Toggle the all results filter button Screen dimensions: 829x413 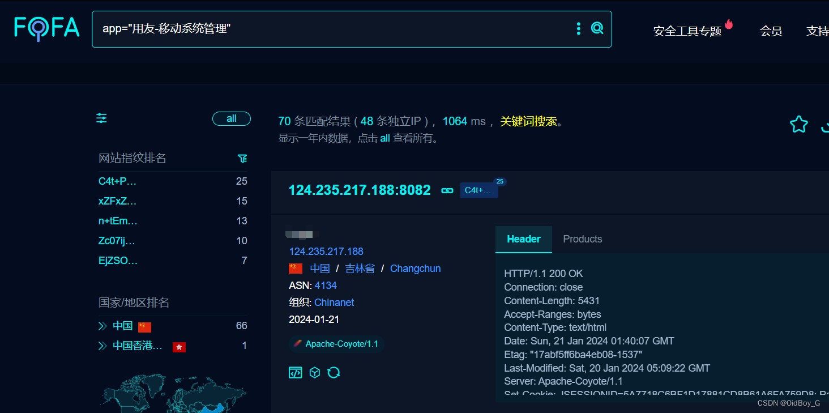231,118
